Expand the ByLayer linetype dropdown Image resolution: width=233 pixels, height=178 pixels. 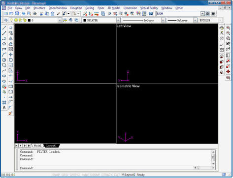(x=163, y=20)
